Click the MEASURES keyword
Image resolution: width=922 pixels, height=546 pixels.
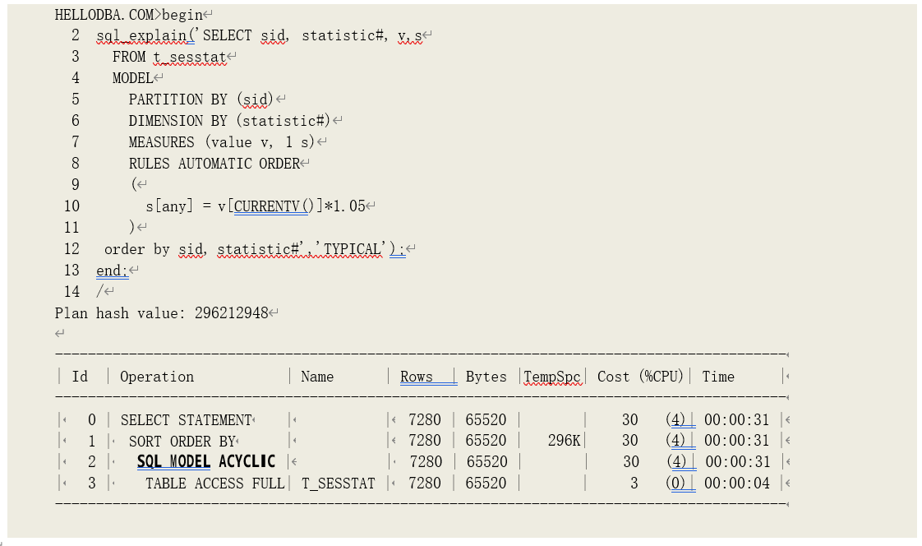click(x=161, y=142)
